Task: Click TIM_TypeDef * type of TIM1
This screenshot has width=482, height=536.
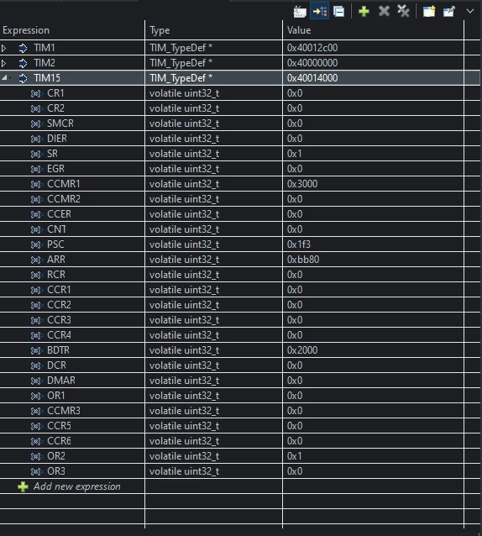Action: tap(181, 48)
